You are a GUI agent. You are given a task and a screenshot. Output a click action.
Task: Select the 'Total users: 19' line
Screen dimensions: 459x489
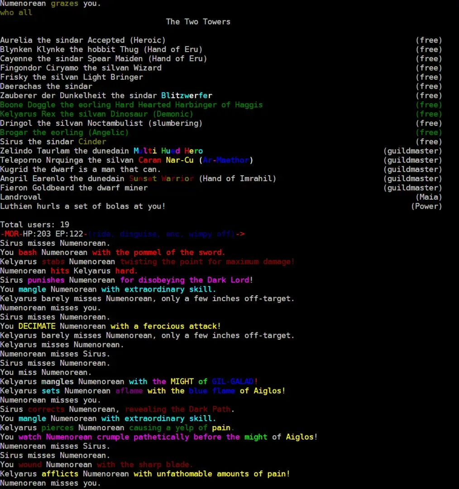(x=35, y=225)
